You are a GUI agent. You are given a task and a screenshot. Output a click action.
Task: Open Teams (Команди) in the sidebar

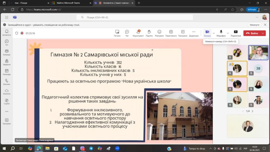[x=7, y=52]
